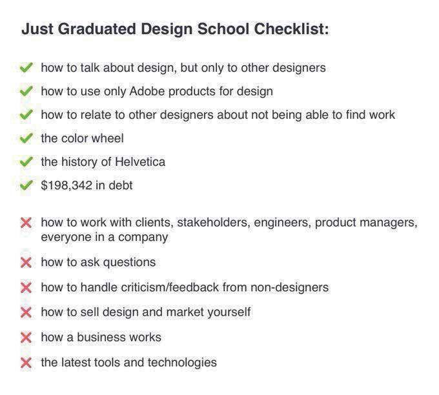This screenshot has height=395, width=439.
Task: Click the checkmark for "how to talk about design"
Action: (26, 67)
